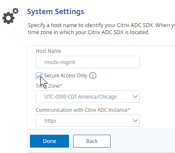This screenshot has width=175, height=153.
Task: Click the Secure Access Only label text
Action: (x=66, y=76)
